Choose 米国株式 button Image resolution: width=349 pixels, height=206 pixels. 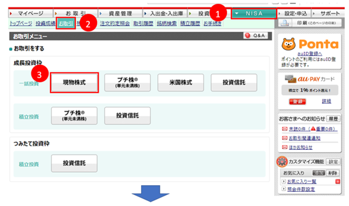[181, 83]
